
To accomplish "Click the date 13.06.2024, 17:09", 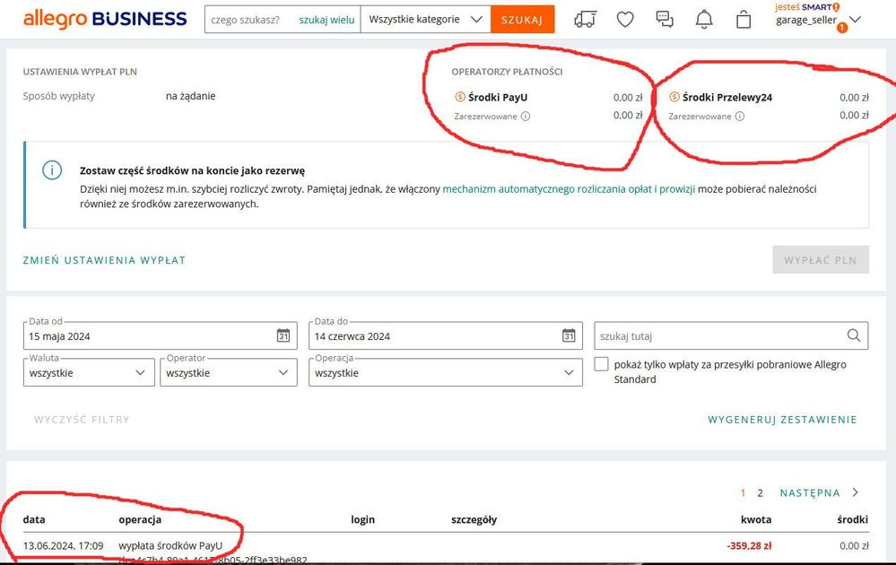I will [63, 545].
